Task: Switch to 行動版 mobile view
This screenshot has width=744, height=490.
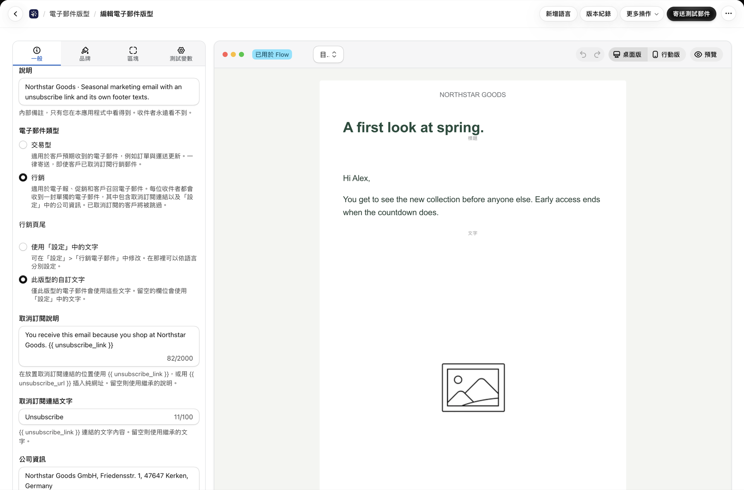Action: point(666,55)
